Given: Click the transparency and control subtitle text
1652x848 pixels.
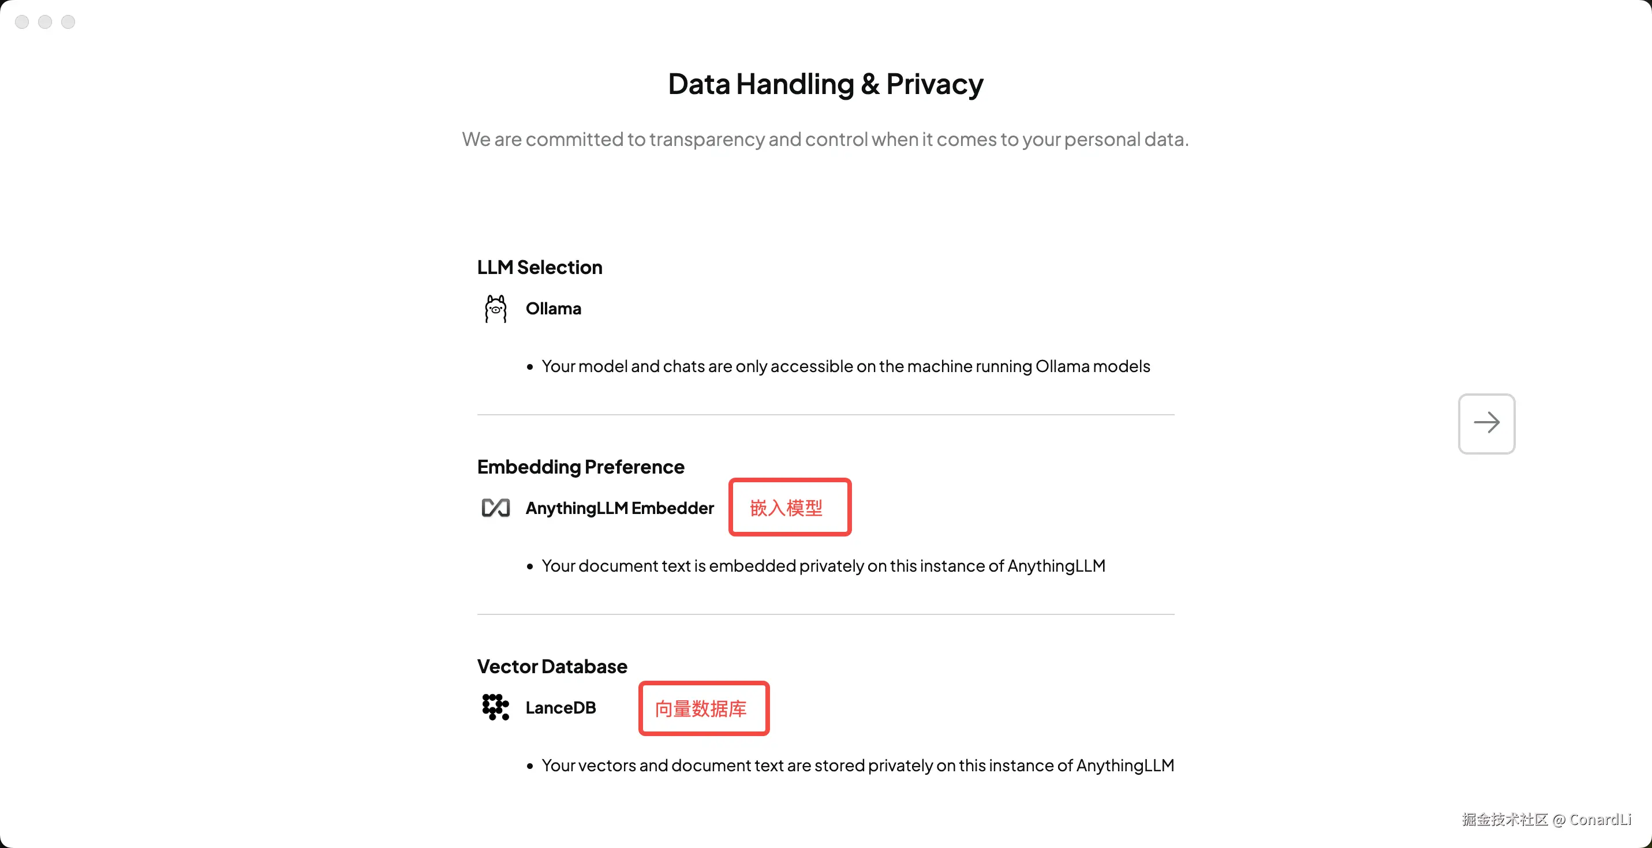Looking at the screenshot, I should [x=825, y=139].
